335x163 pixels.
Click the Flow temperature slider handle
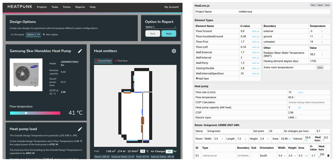[x=26, y=113]
